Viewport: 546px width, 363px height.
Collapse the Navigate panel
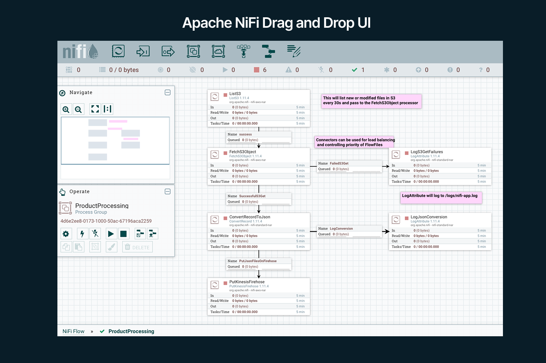(168, 93)
